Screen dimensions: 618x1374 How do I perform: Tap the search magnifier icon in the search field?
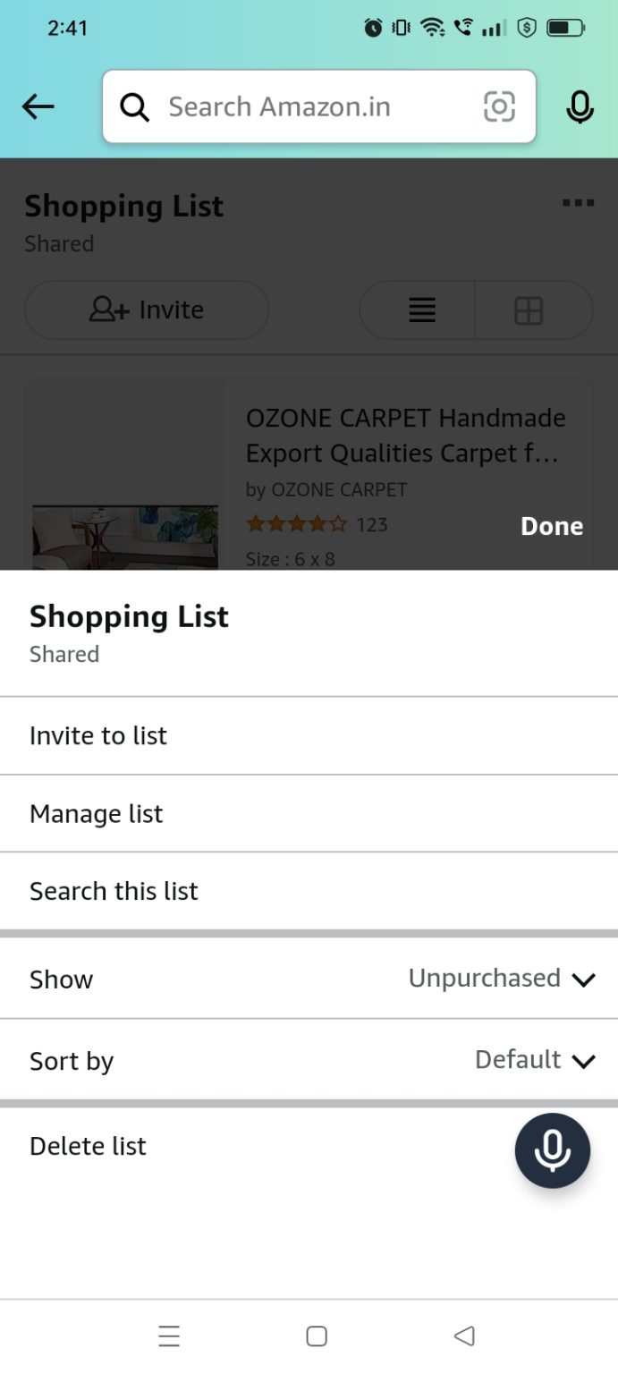(x=134, y=106)
